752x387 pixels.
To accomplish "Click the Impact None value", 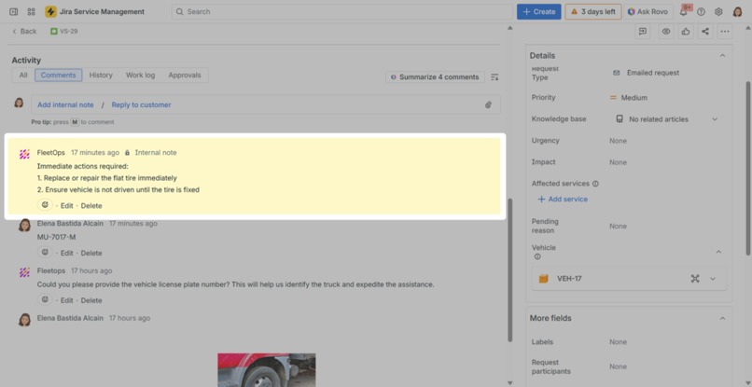I will coord(619,162).
